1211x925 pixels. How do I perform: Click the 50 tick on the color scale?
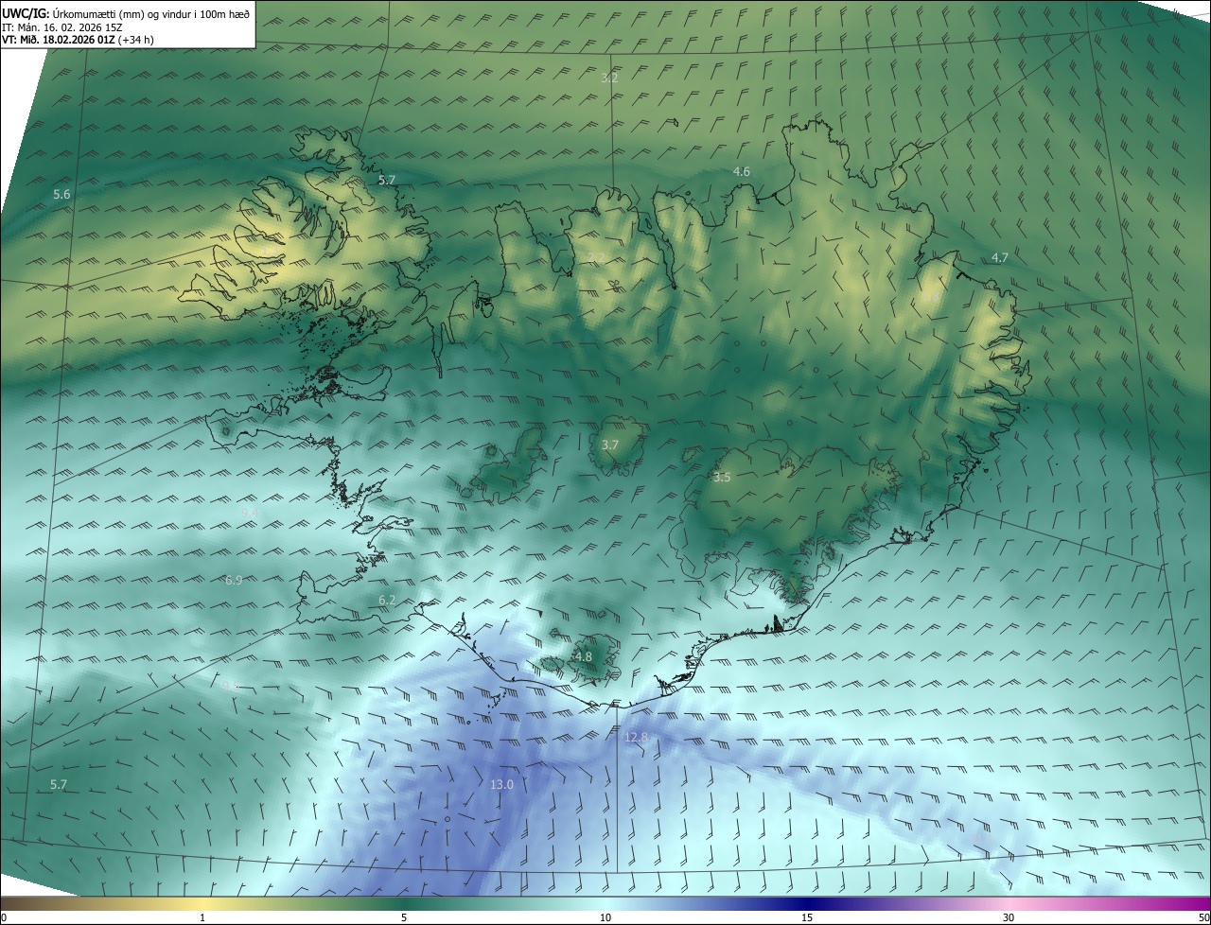pyautogui.click(x=1203, y=917)
